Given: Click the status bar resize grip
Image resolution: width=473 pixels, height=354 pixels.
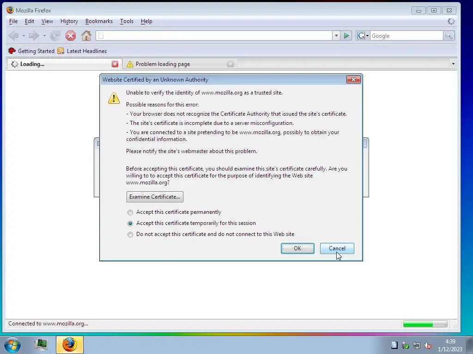Looking at the screenshot, I should click(x=455, y=326).
